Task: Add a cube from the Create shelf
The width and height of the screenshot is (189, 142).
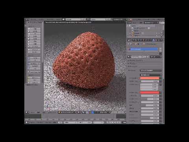Action: coord(34,31)
